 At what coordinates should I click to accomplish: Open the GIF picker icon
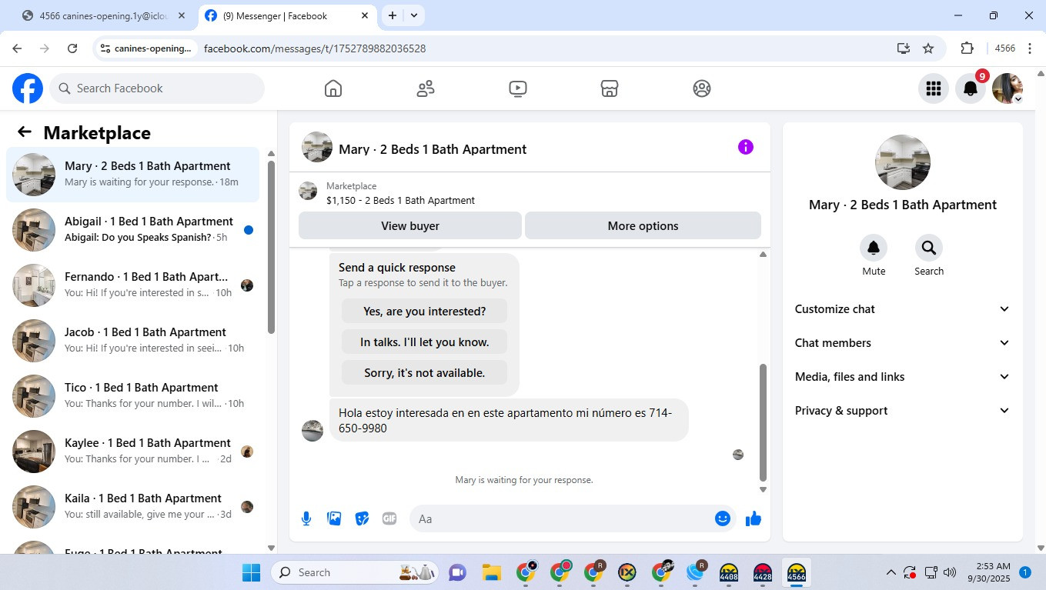click(389, 518)
